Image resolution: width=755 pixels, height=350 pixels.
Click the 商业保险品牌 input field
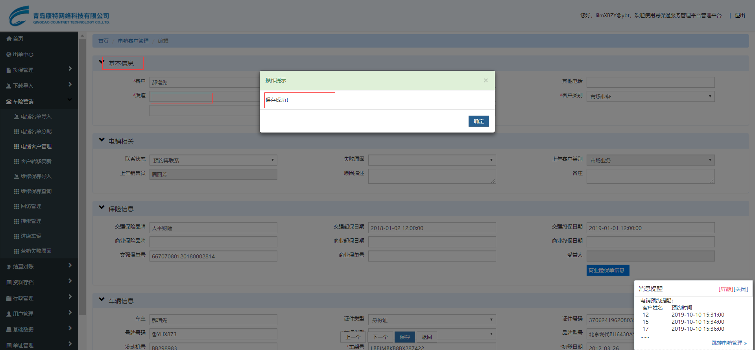(x=213, y=242)
